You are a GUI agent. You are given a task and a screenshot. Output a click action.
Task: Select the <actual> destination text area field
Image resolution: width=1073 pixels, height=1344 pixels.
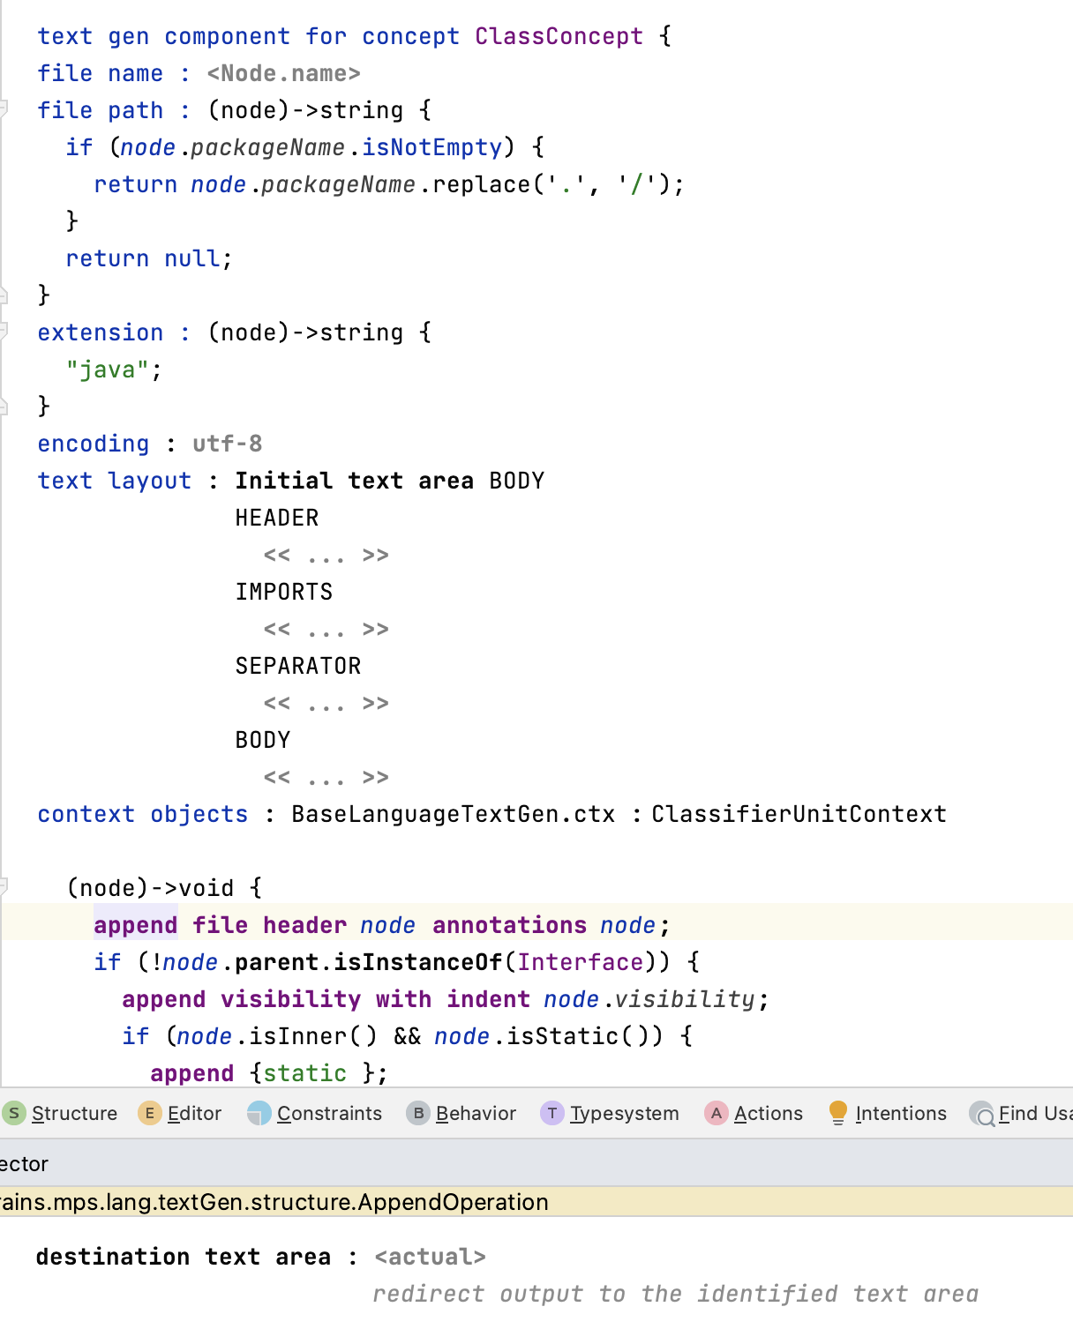(431, 1257)
